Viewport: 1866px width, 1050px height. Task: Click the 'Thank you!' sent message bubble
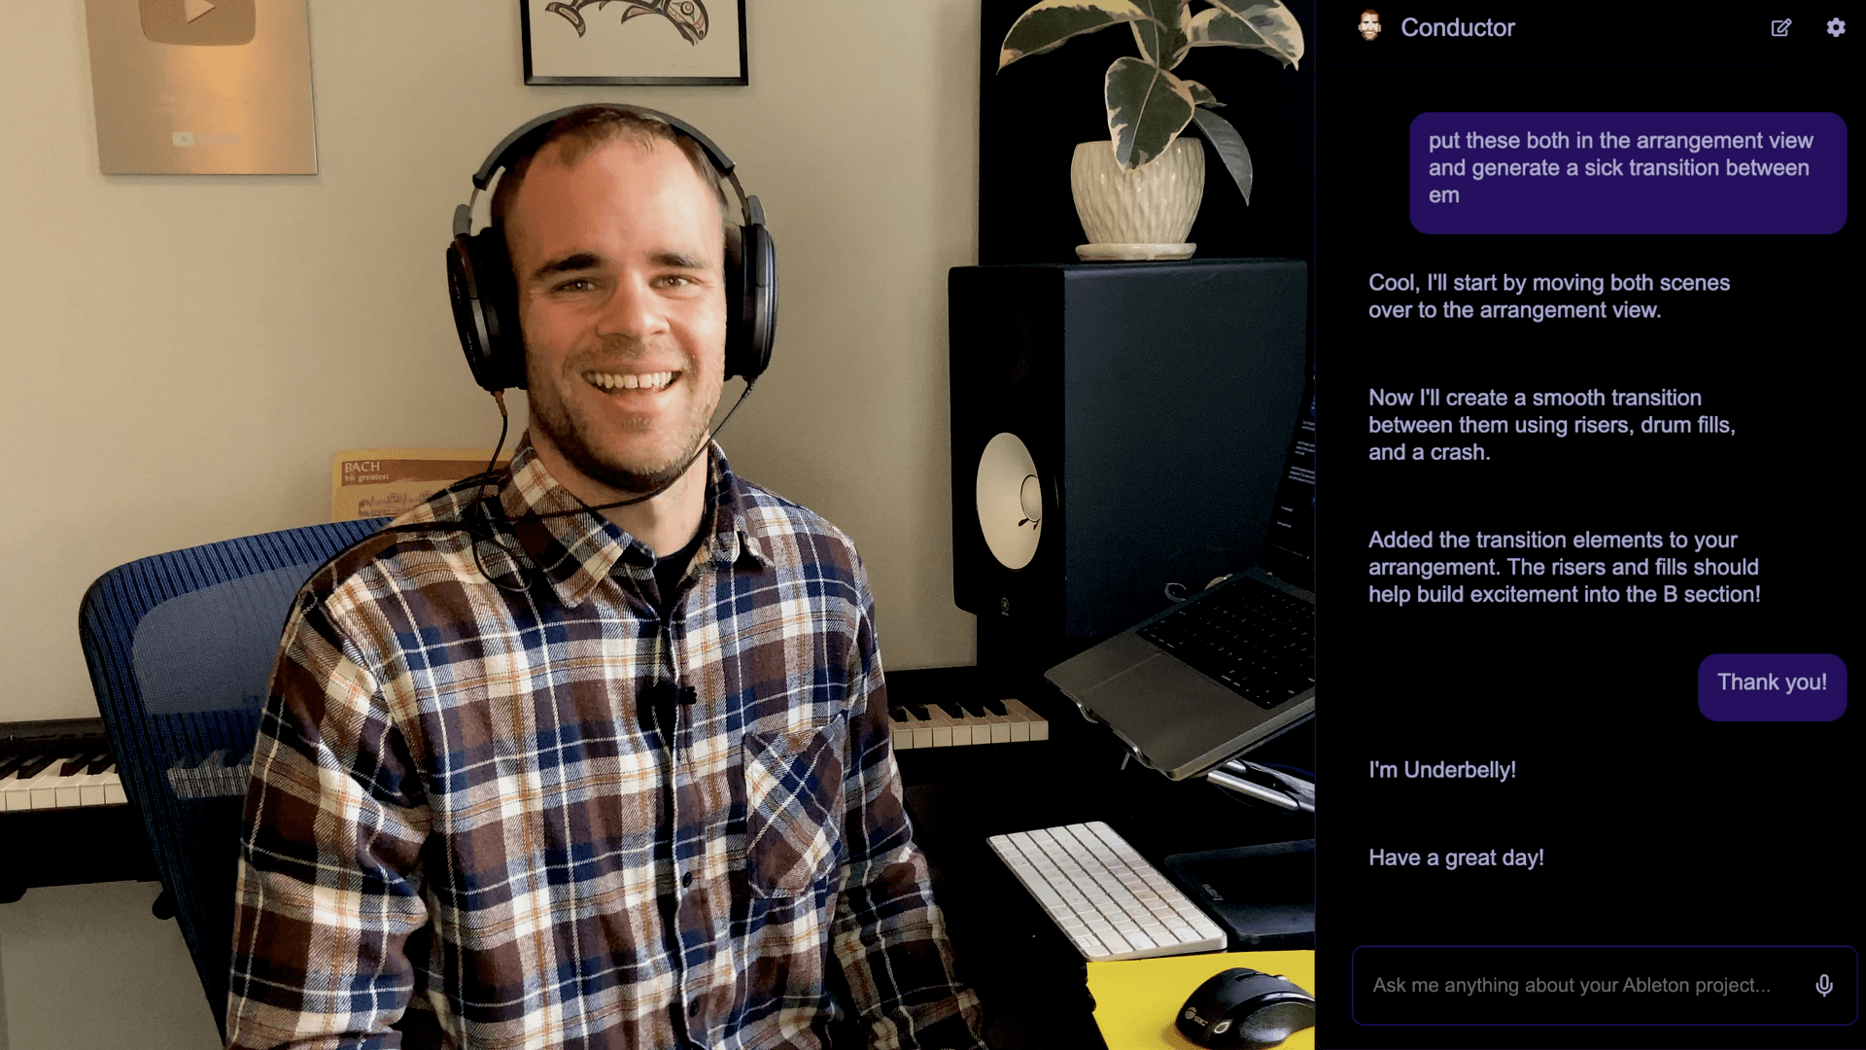pos(1771,681)
